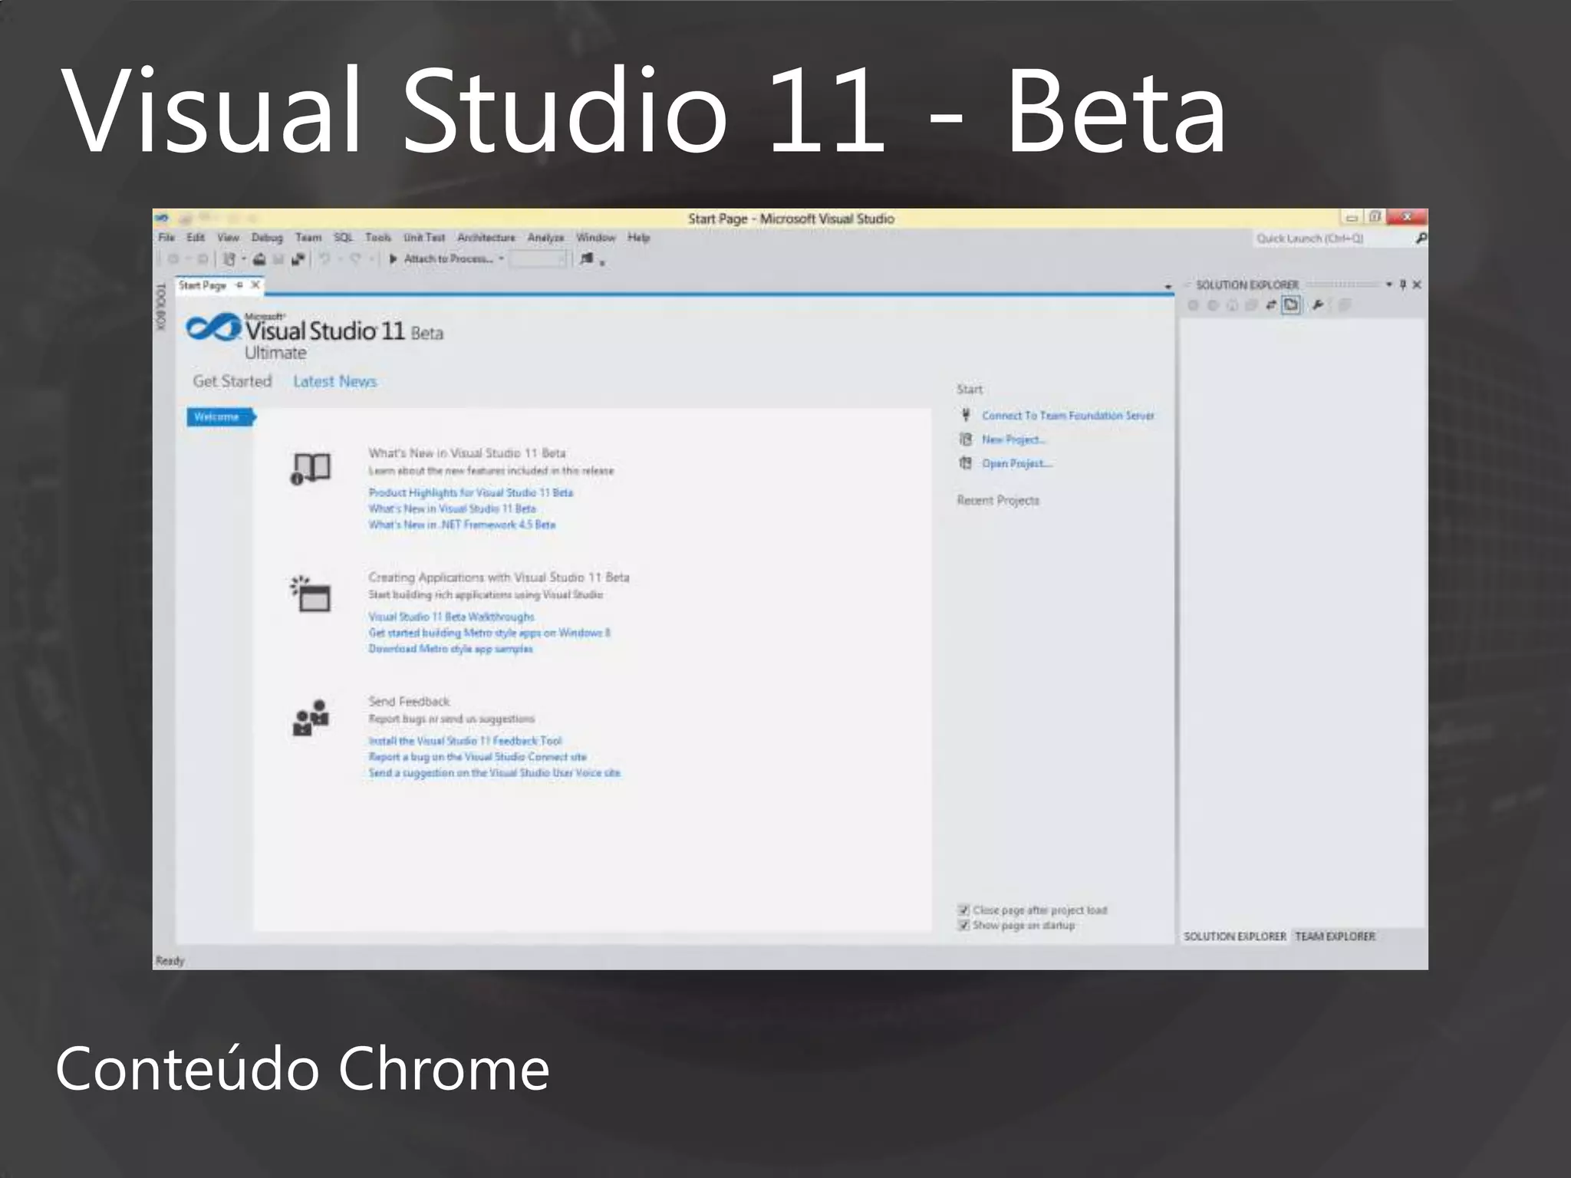Open the Architecture menu
The height and width of the screenshot is (1178, 1571).
click(486, 238)
